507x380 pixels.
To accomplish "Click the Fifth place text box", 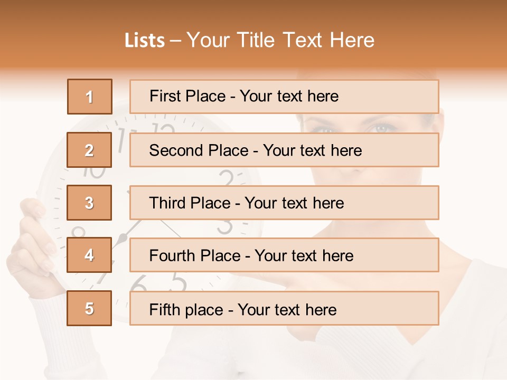I will point(284,308).
